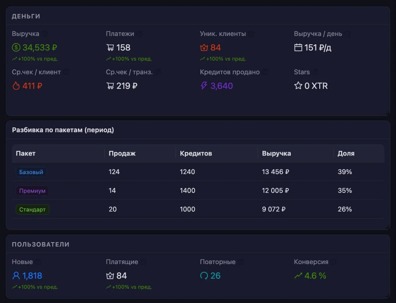Viewport: 396px width, 303px height.
Task: Click the 124 sales cell
Action: [114, 172]
